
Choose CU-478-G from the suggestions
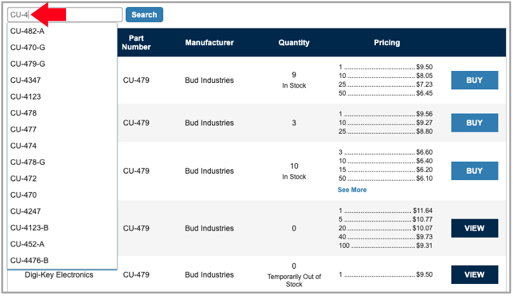point(27,162)
